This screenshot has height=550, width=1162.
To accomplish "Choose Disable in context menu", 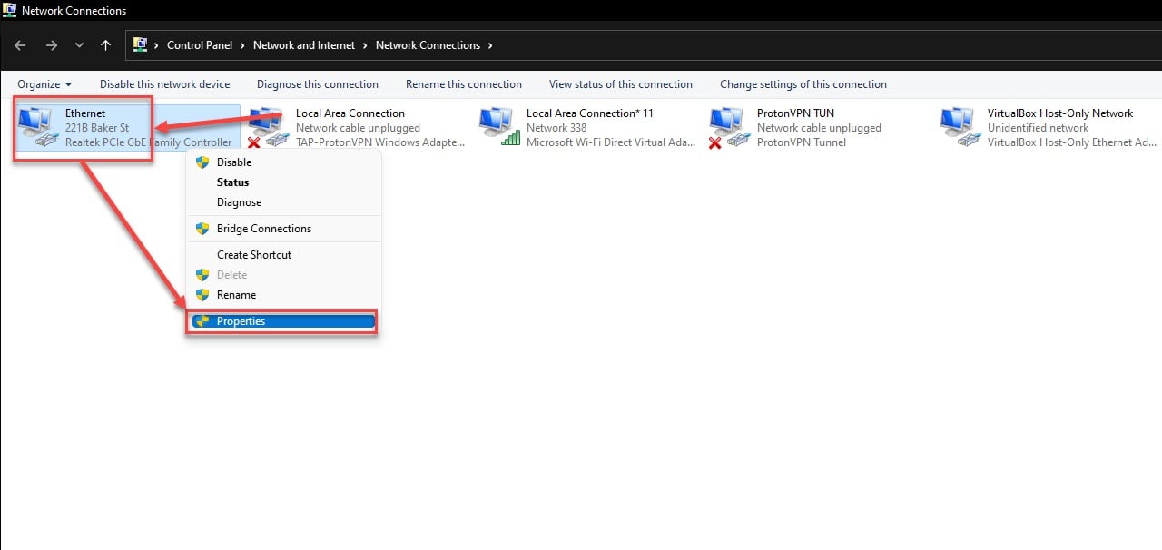I will pyautogui.click(x=283, y=162).
